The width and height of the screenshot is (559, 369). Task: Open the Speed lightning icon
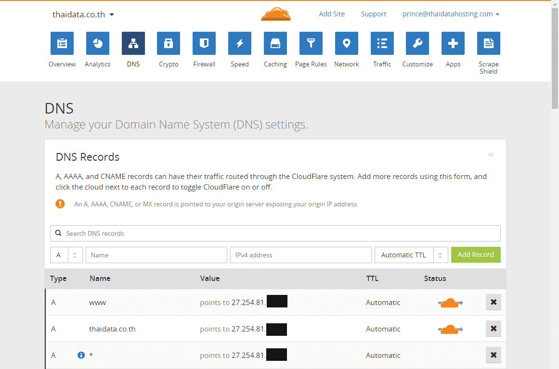240,43
